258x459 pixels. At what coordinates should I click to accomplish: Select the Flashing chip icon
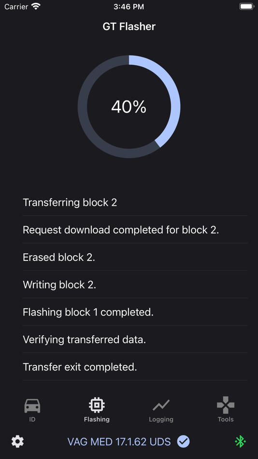tap(97, 405)
